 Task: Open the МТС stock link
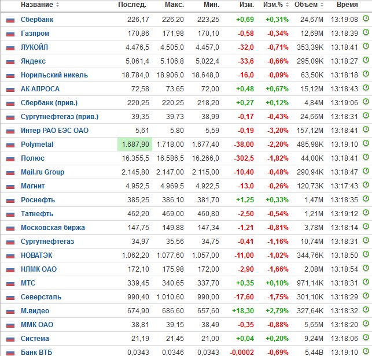pyautogui.click(x=28, y=283)
